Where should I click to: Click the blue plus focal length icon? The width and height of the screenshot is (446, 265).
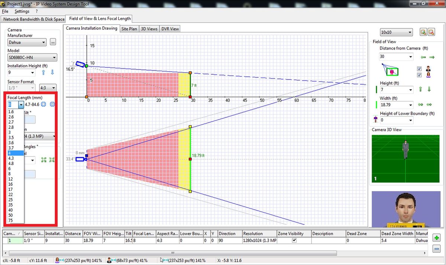pyautogui.click(x=43, y=104)
